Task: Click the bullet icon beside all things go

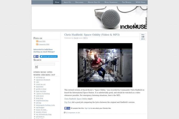Action: tap(35, 77)
